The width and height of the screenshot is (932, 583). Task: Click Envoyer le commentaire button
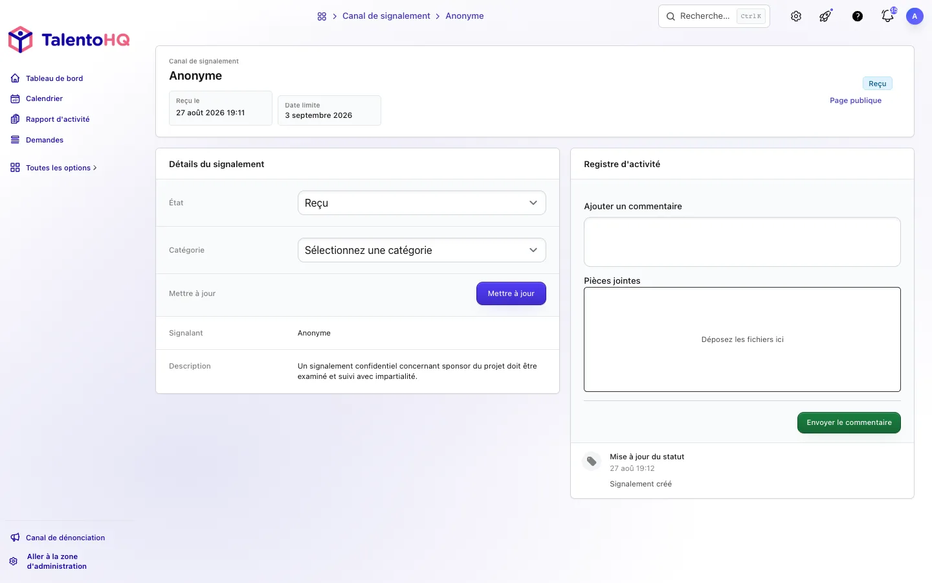[x=849, y=422]
